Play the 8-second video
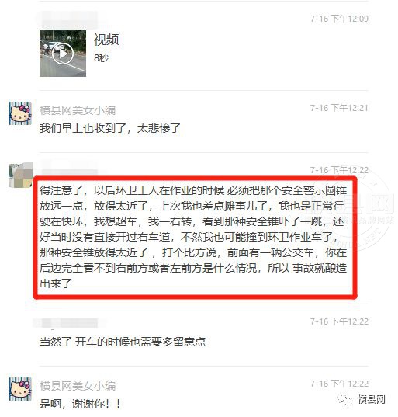Screen dimensions: 398x417 (63, 54)
